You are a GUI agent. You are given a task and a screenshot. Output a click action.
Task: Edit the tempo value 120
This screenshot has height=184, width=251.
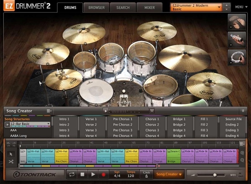click(131, 176)
